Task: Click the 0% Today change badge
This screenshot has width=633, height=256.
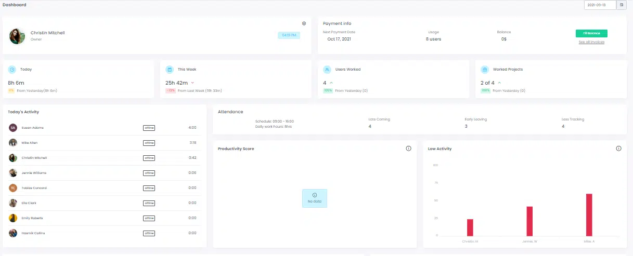Action: click(11, 90)
